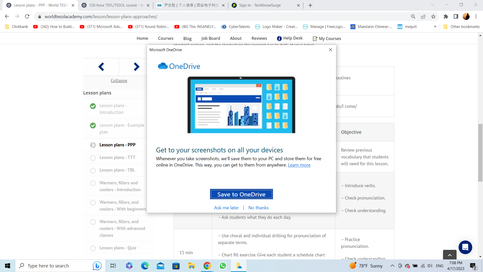Reload the page

point(27,16)
